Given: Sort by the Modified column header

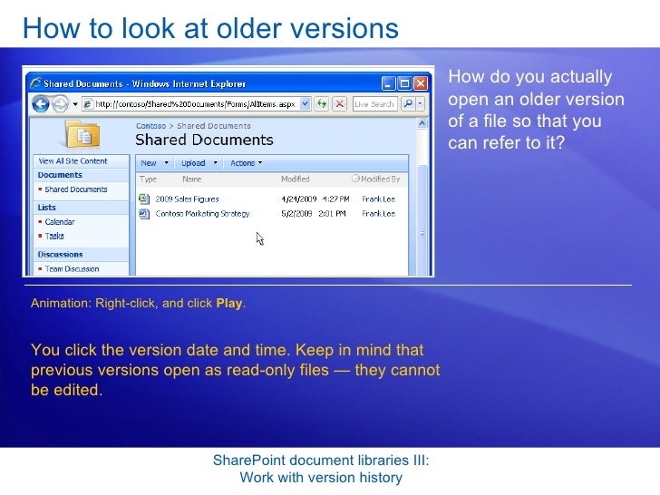Looking at the screenshot, I should tap(295, 179).
